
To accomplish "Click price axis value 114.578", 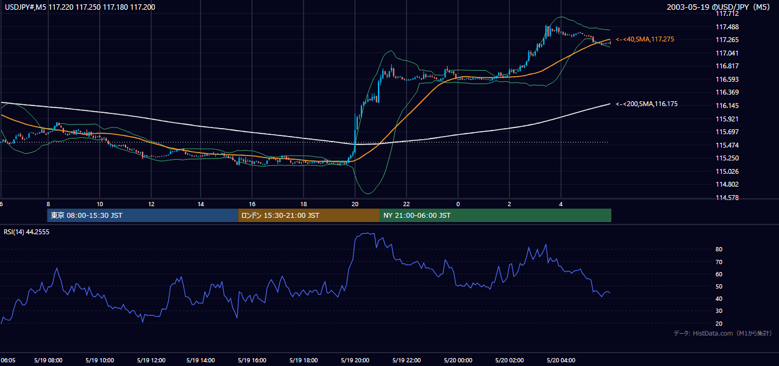I will (727, 198).
